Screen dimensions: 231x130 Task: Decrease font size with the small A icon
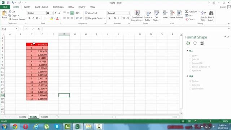[59, 13]
